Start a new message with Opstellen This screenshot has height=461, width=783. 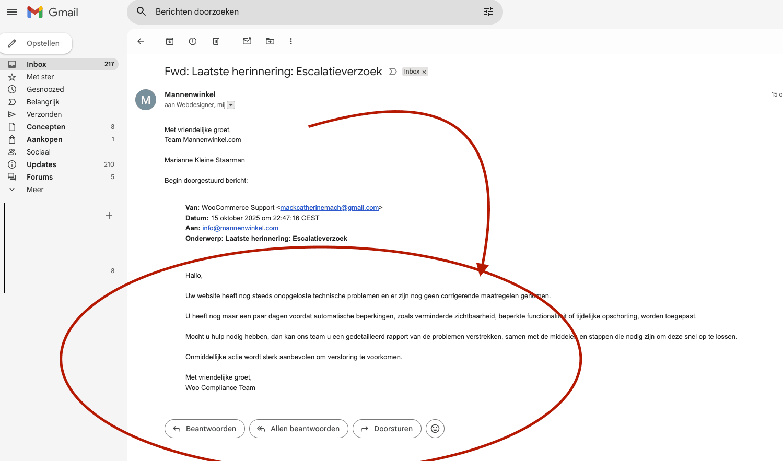[37, 43]
